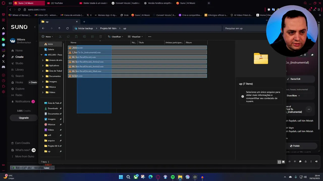
Task: Switch Explorer to details view icon
Action: tap(279, 162)
